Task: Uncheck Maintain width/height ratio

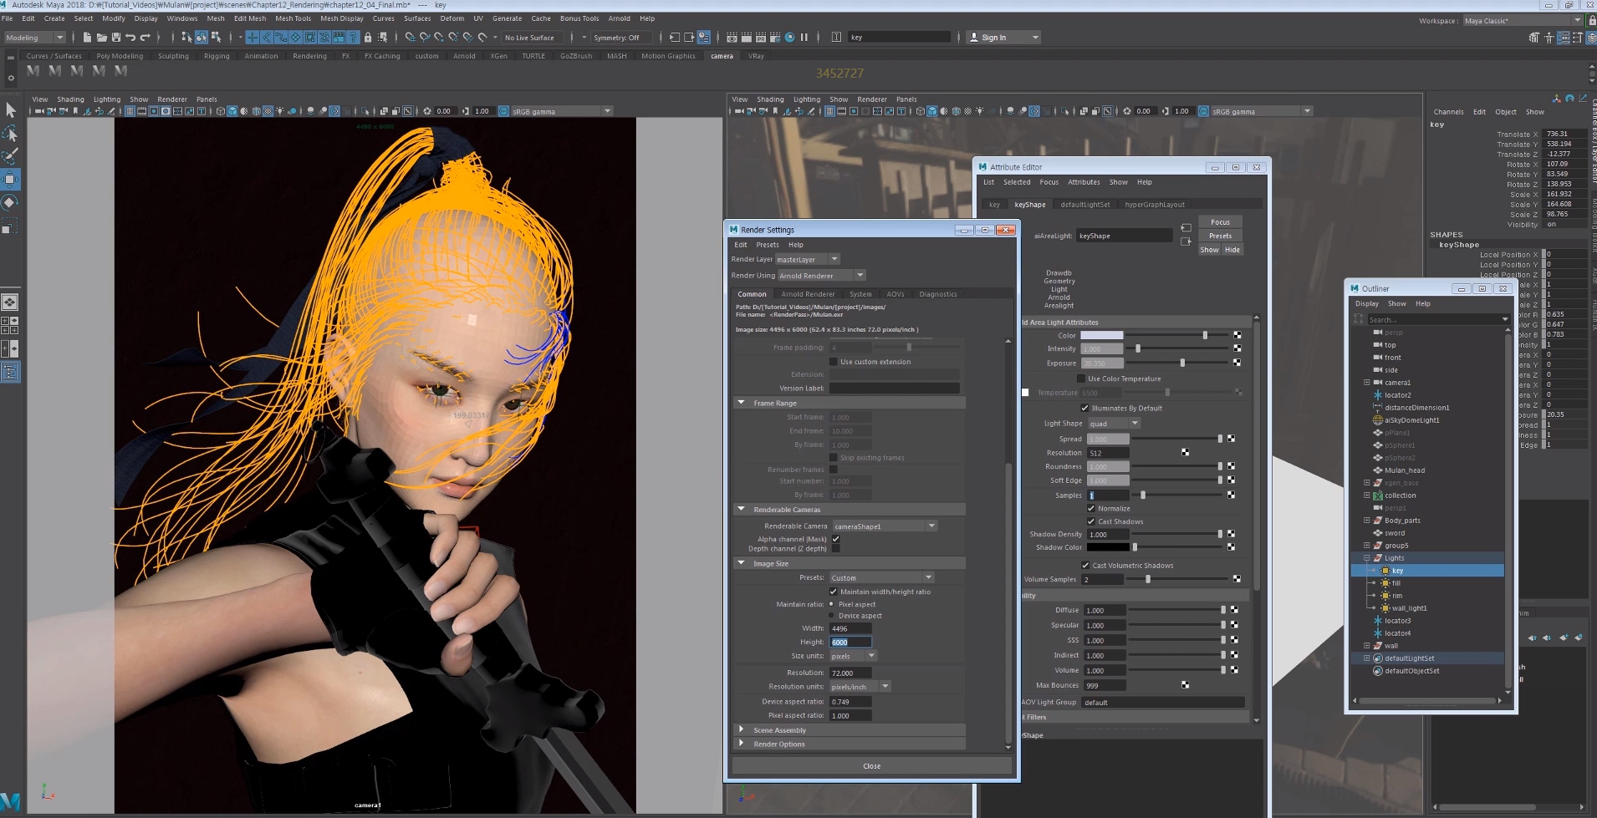Action: pyautogui.click(x=834, y=592)
